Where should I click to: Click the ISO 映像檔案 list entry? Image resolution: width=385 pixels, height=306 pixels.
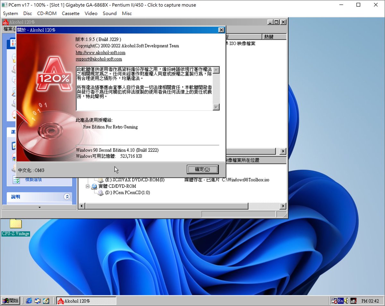pyautogui.click(x=242, y=43)
